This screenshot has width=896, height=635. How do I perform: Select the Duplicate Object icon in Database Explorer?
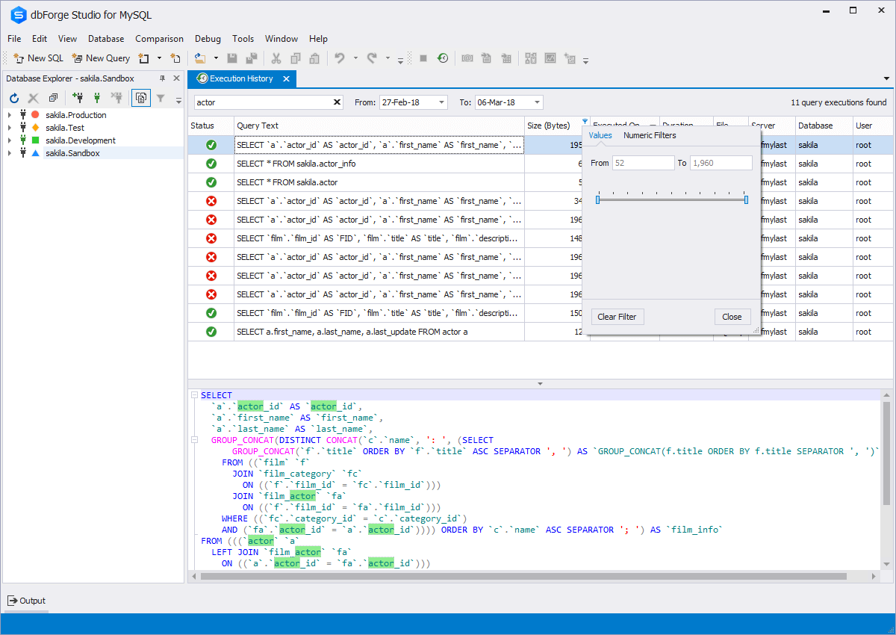[53, 98]
